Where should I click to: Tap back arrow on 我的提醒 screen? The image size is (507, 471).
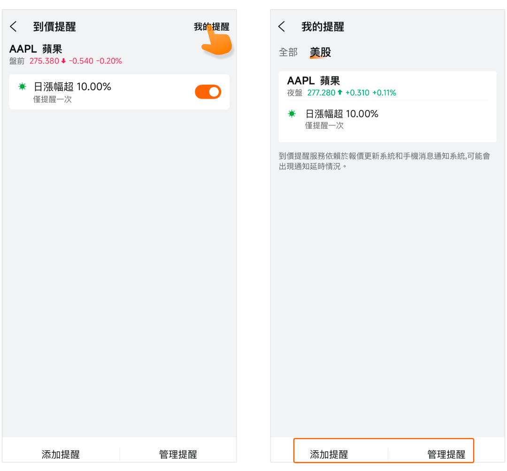click(282, 27)
